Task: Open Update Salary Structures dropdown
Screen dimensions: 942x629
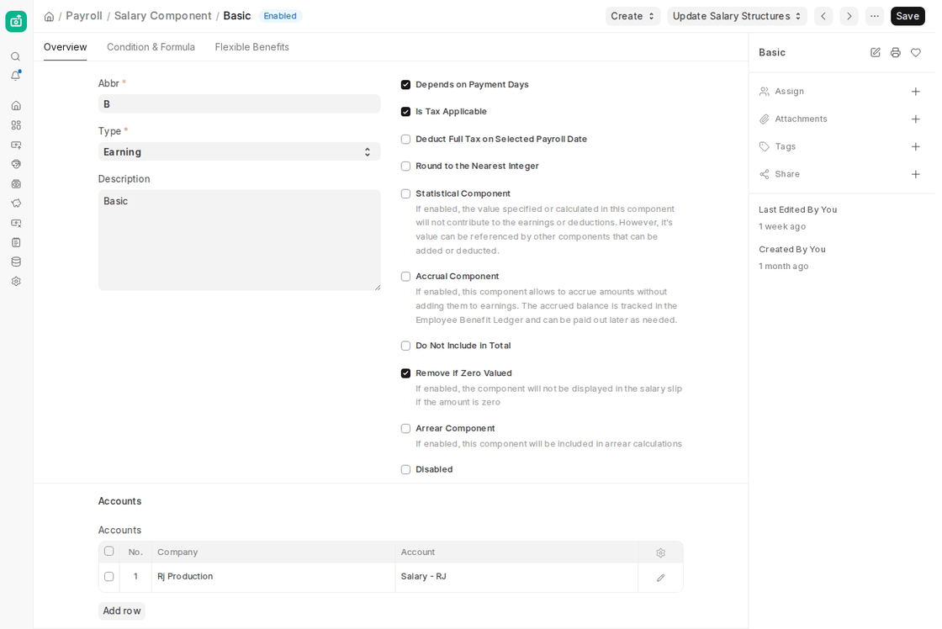Action: coord(737,16)
